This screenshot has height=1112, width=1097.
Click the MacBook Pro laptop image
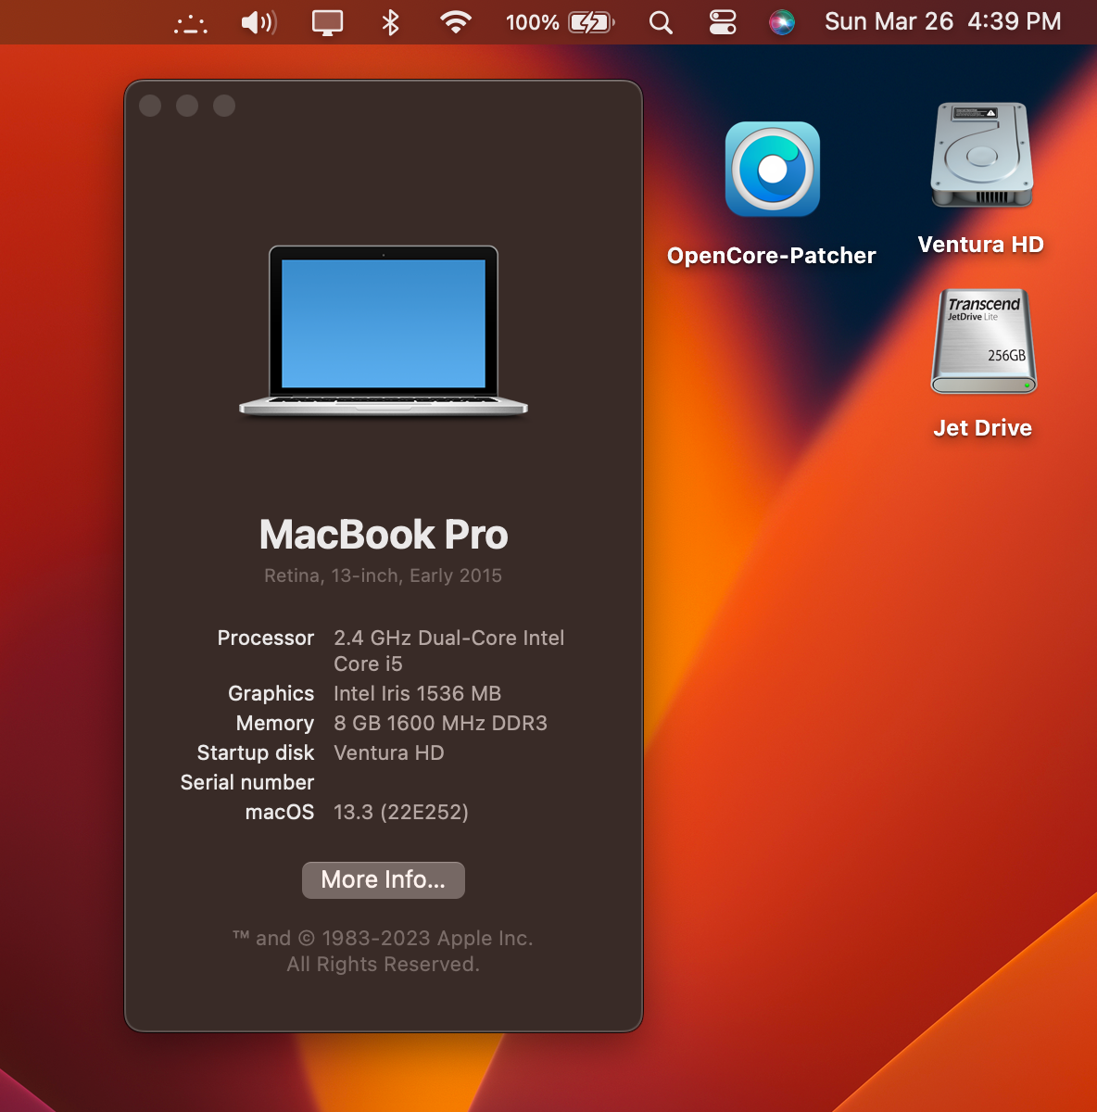click(384, 330)
